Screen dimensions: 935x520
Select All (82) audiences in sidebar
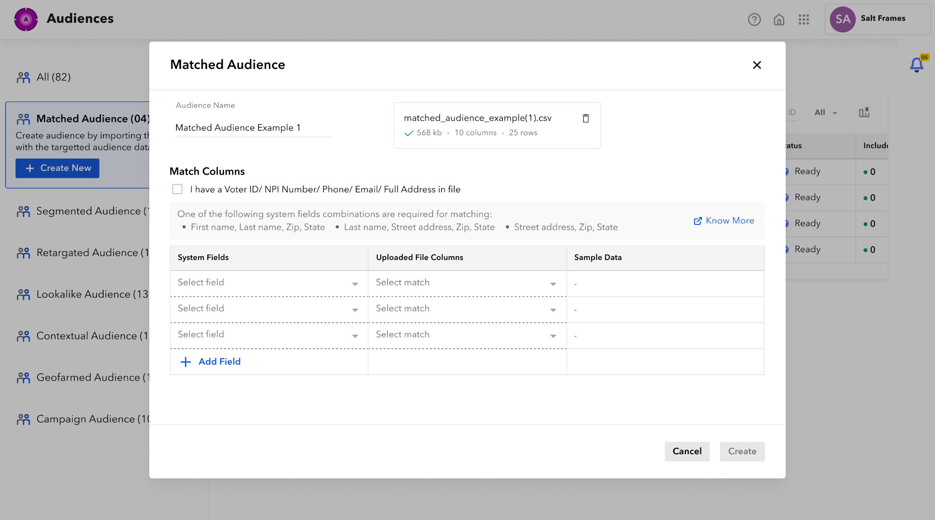coord(53,77)
